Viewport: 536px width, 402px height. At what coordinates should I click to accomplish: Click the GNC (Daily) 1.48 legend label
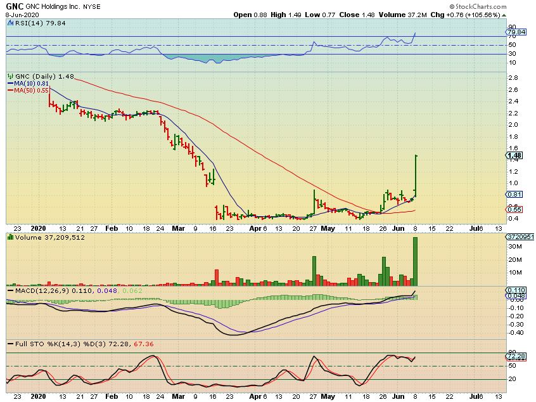point(44,76)
